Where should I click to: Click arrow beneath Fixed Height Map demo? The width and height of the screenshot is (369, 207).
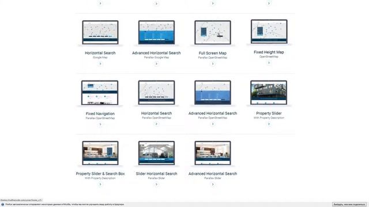[x=269, y=63]
